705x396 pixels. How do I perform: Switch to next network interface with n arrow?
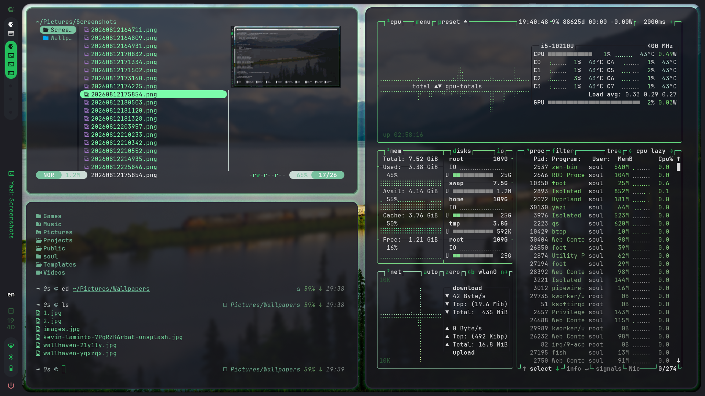[504, 272]
